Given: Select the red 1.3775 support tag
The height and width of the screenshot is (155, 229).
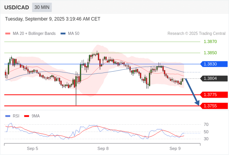Looking at the screenshot, I should [x=214, y=95].
